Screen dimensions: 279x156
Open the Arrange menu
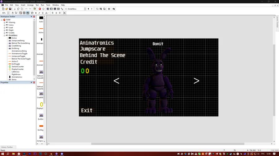coord(30,5)
